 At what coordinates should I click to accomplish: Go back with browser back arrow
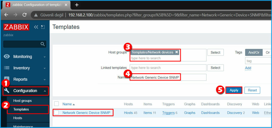click(x=6, y=15)
